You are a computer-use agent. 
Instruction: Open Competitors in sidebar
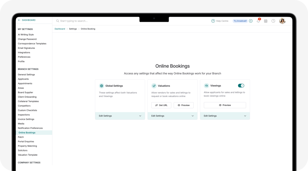point(24,106)
